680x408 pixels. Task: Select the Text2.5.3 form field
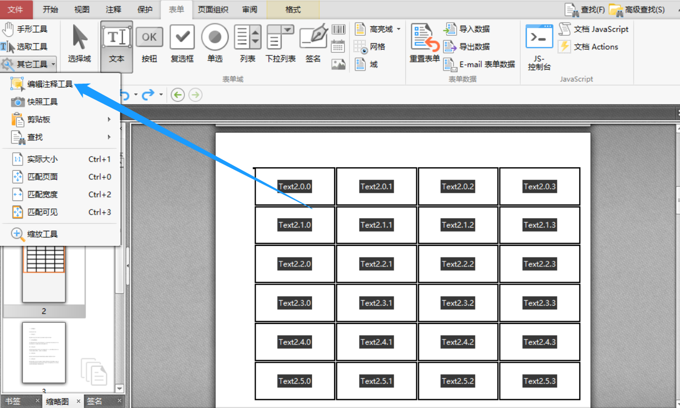[540, 381]
